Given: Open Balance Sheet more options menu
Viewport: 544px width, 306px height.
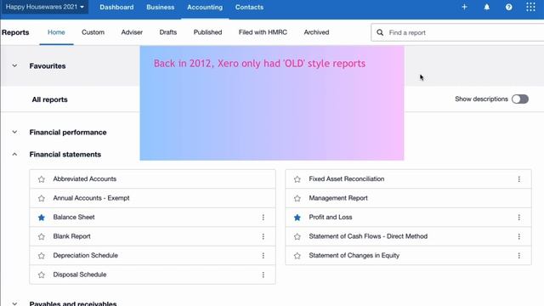Looking at the screenshot, I should [x=263, y=218].
